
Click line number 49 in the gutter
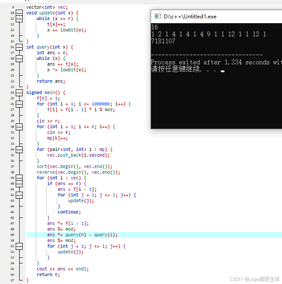pos(12,235)
